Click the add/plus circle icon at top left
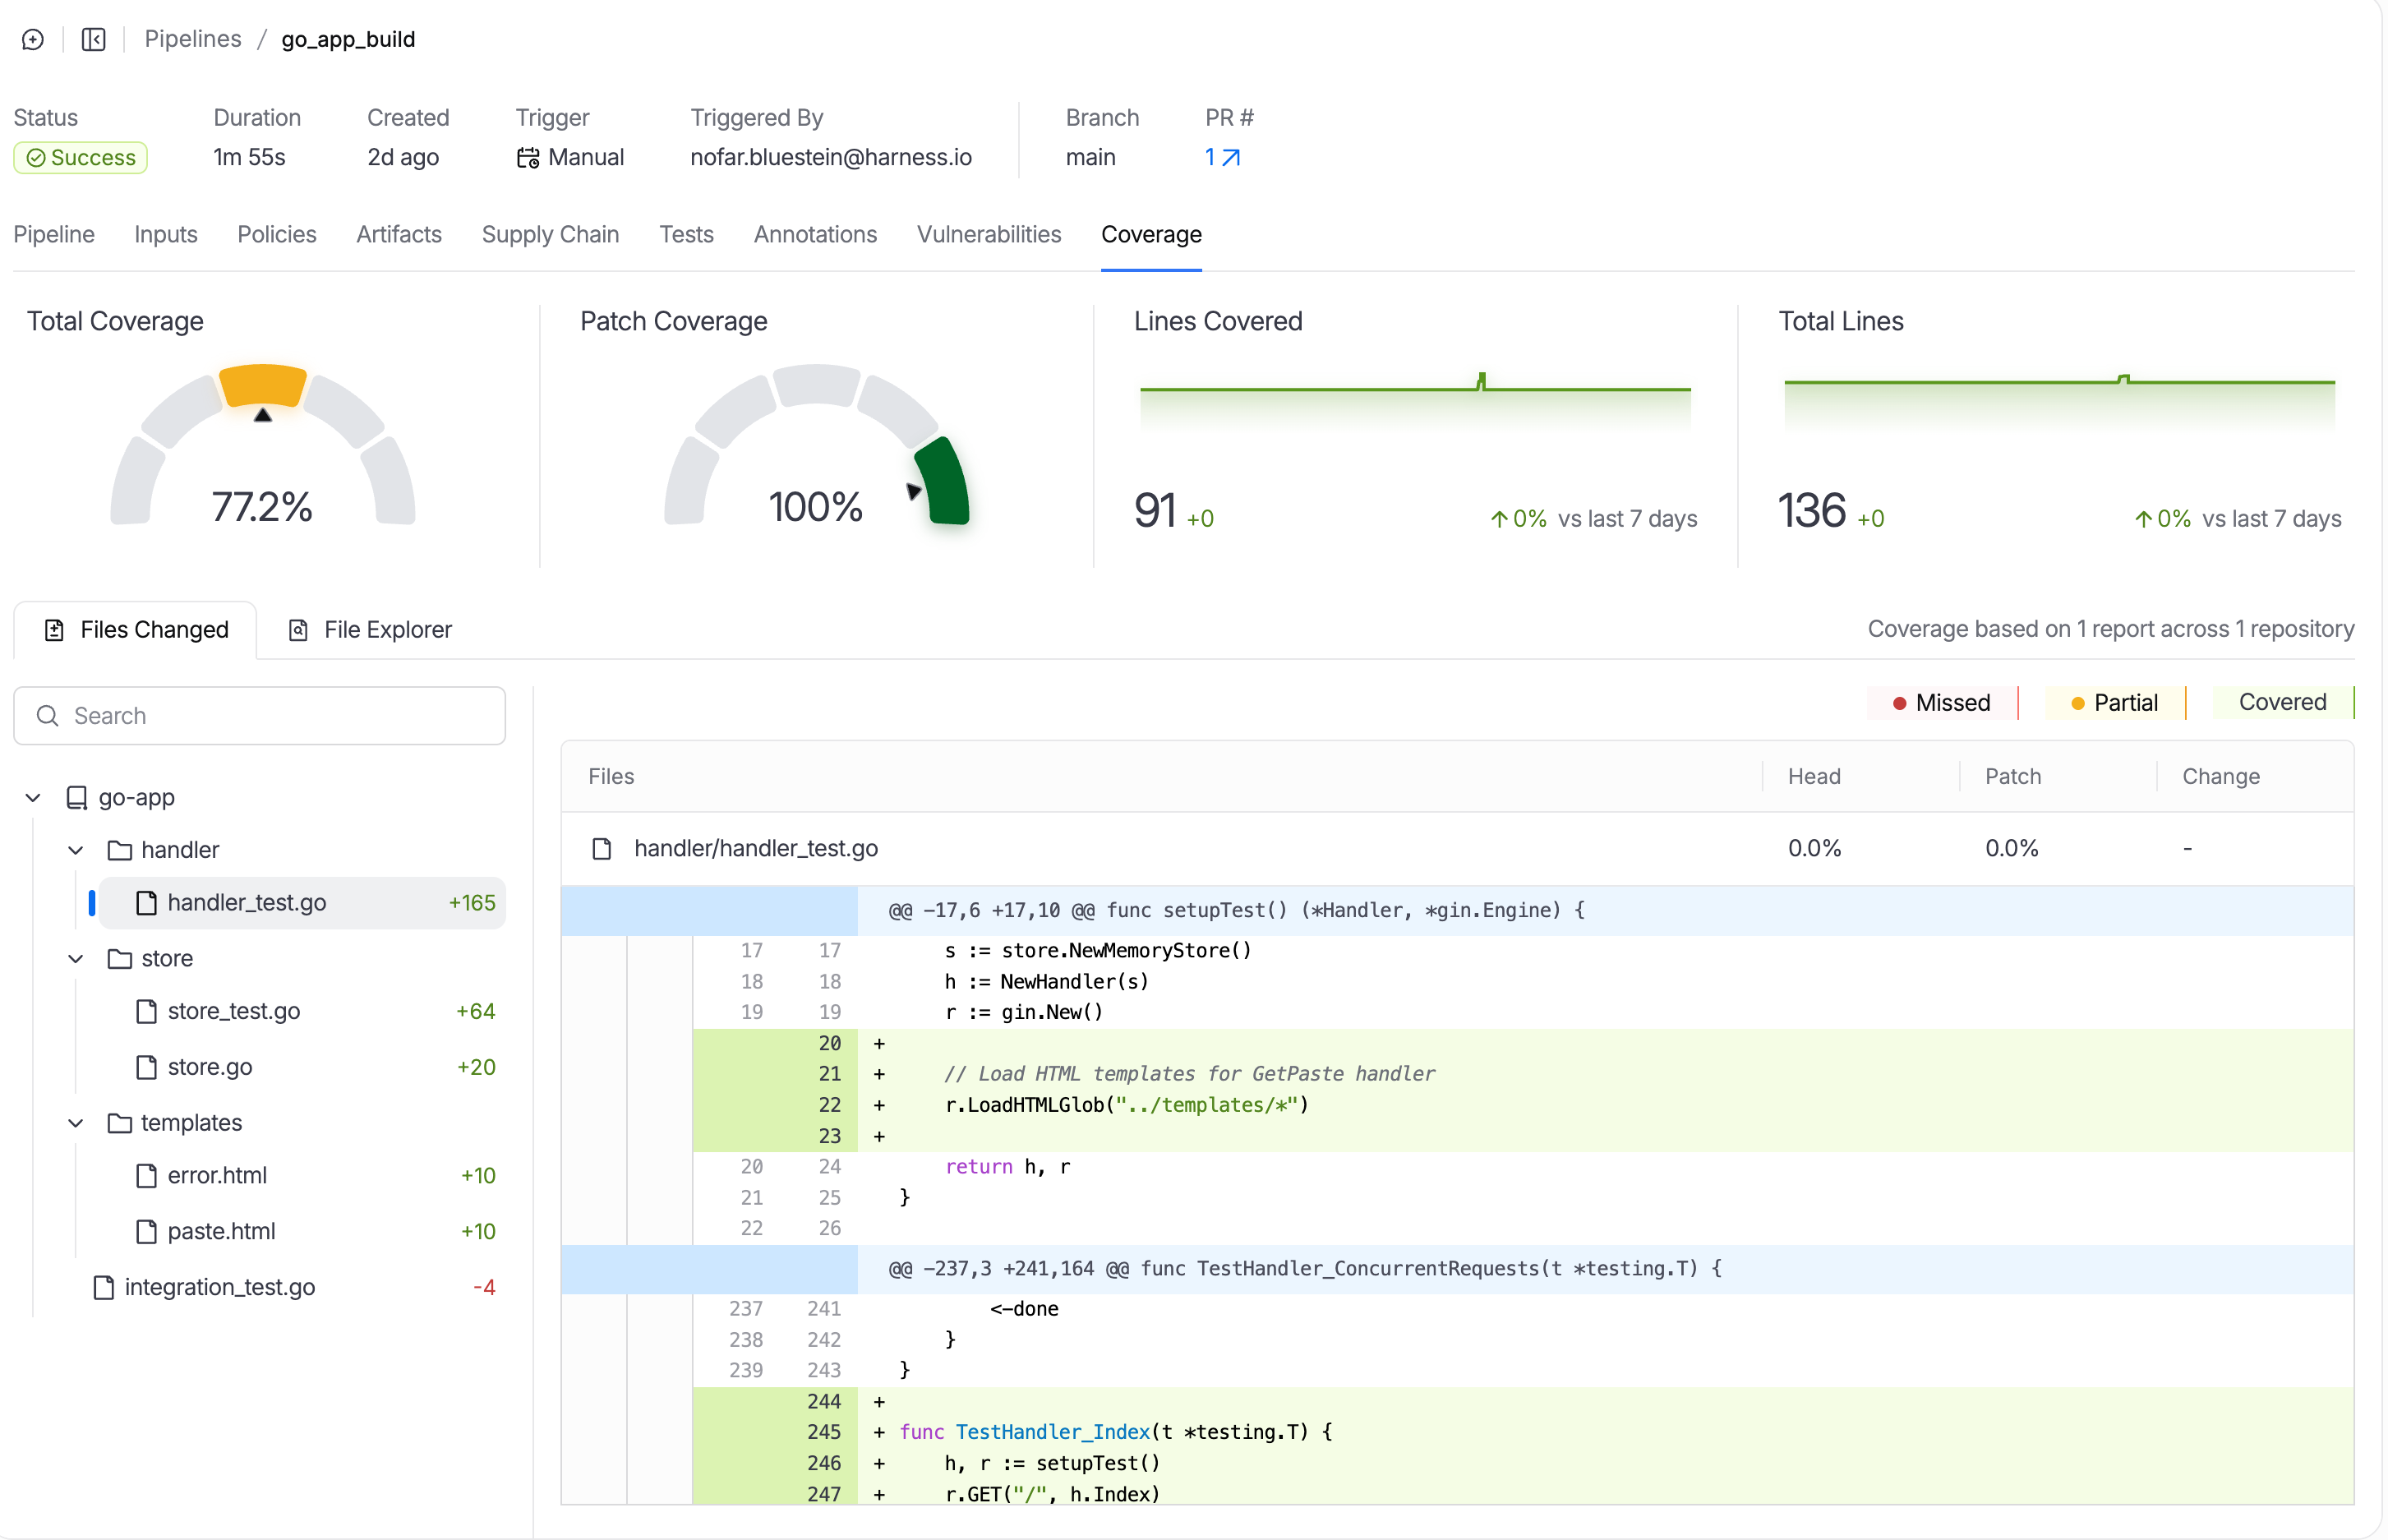 pos(33,39)
